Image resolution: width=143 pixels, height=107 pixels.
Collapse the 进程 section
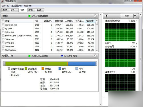(x=95, y=16)
